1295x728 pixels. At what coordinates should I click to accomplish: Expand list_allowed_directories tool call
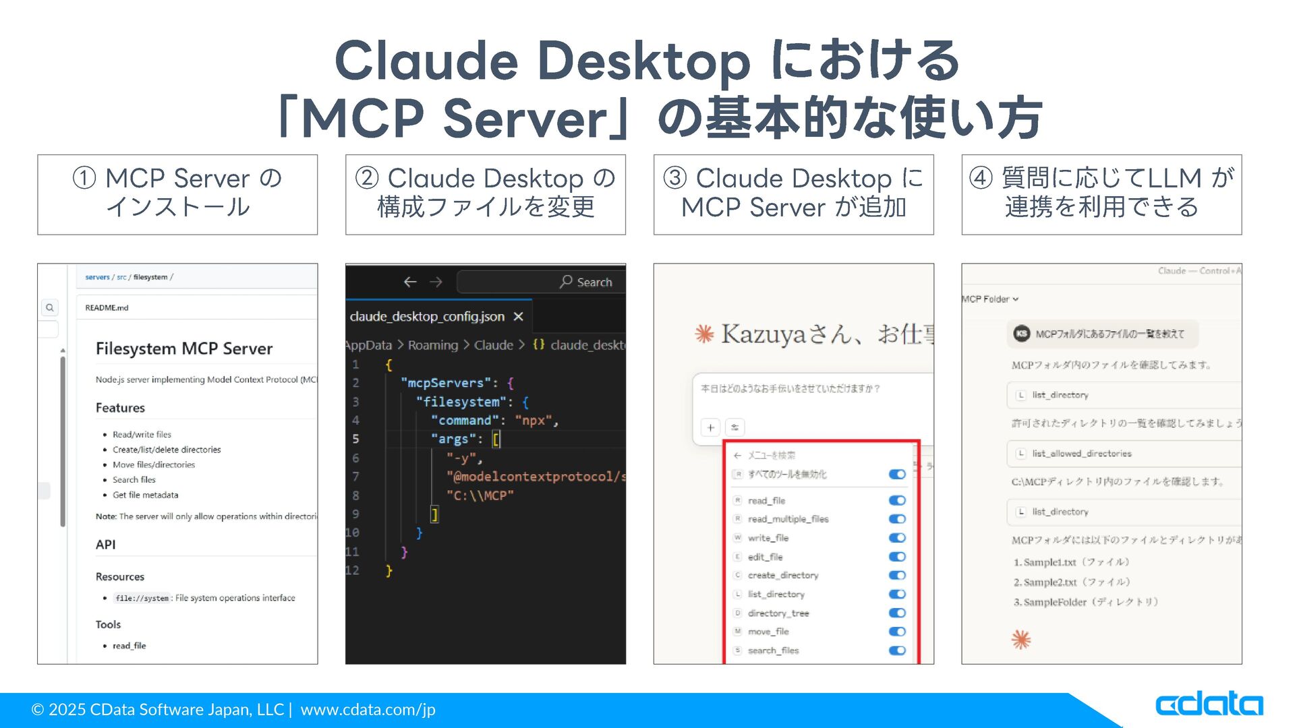[x=1124, y=454]
